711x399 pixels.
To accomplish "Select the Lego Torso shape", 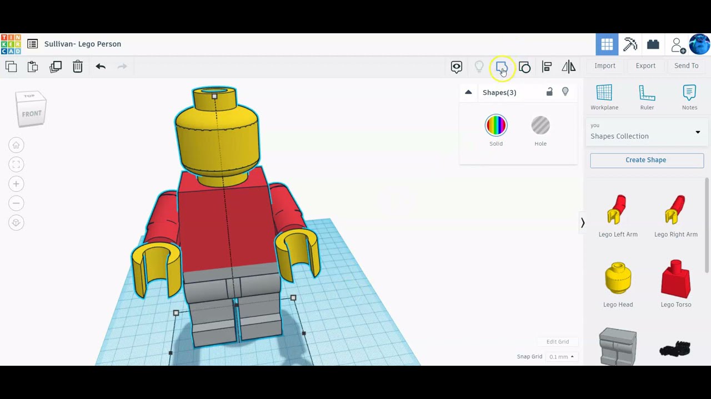I will 676,285.
